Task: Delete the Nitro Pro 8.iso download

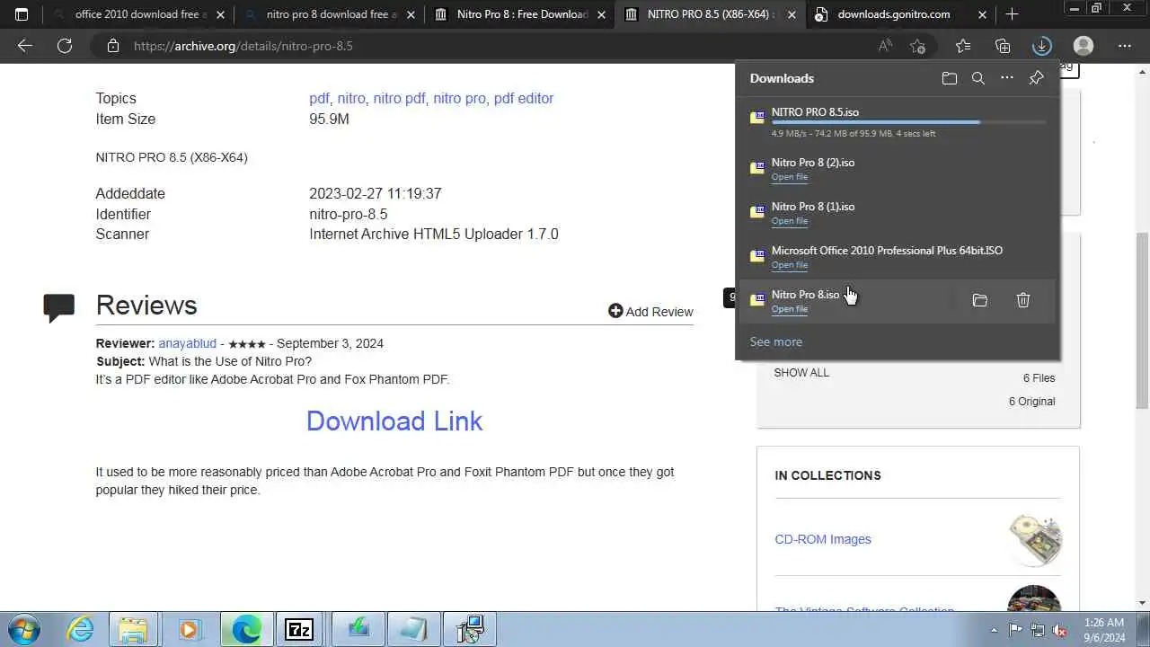Action: tap(1023, 300)
